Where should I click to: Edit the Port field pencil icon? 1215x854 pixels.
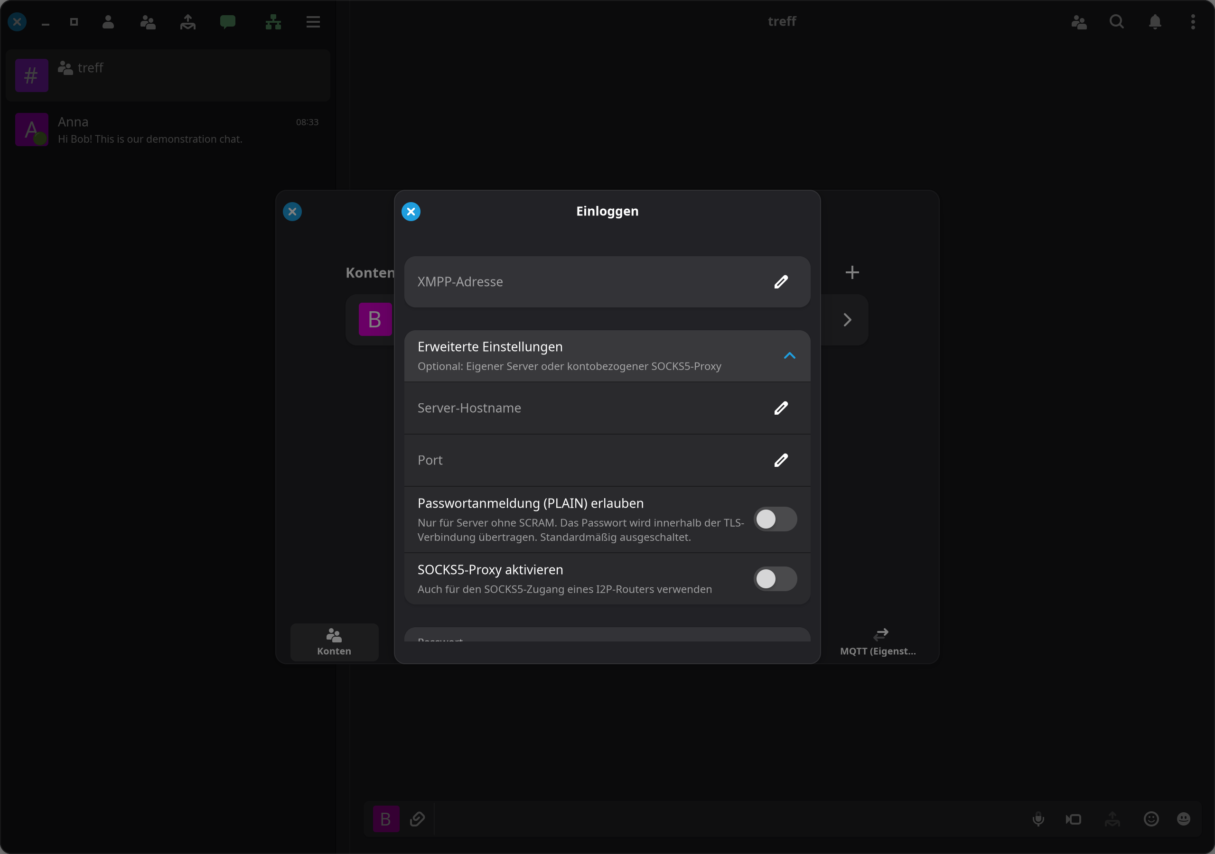(781, 460)
